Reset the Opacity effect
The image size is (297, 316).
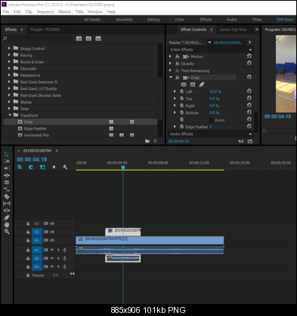249,63
